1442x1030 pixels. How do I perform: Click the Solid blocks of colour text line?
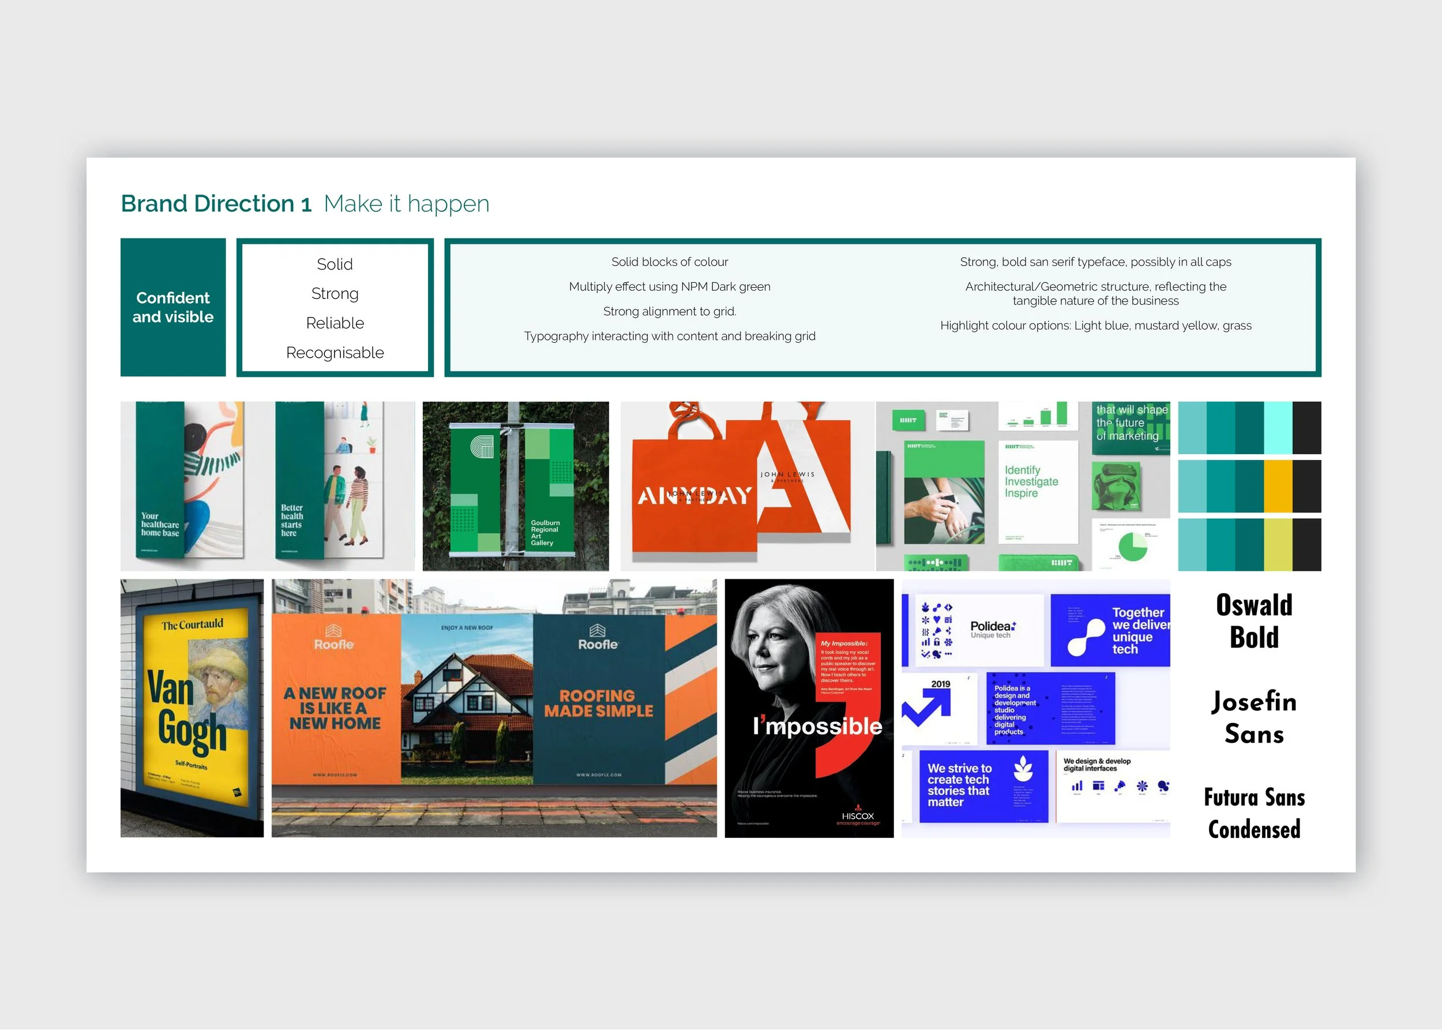pyautogui.click(x=669, y=262)
